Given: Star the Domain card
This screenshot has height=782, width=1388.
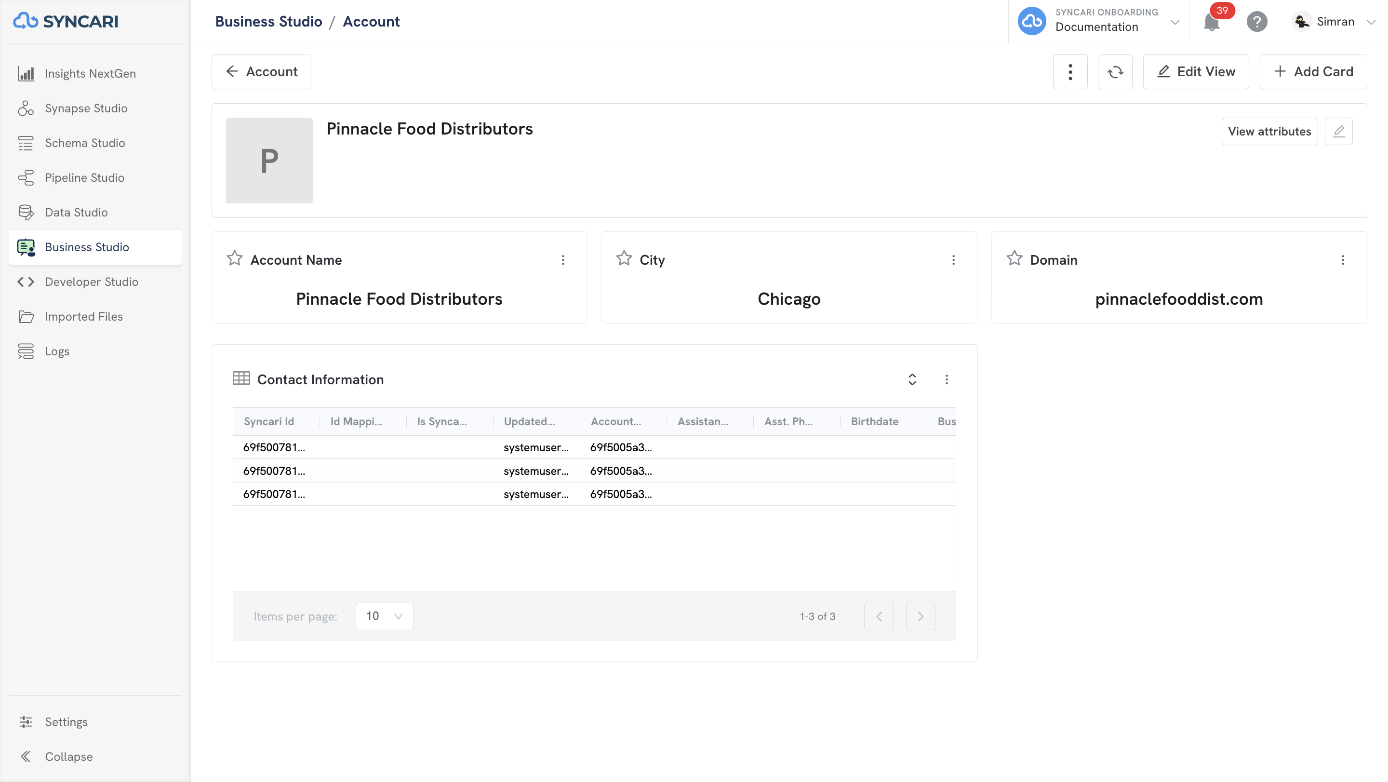Looking at the screenshot, I should tap(1014, 259).
